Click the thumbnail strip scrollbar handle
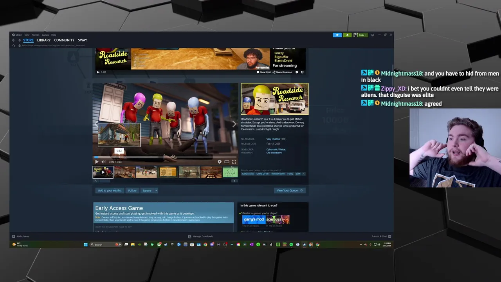Screen dimensions: 501x282 (x=106, y=181)
